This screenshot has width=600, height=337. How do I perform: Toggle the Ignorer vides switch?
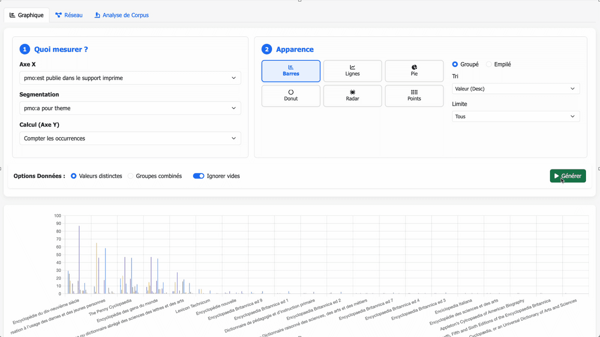click(198, 176)
